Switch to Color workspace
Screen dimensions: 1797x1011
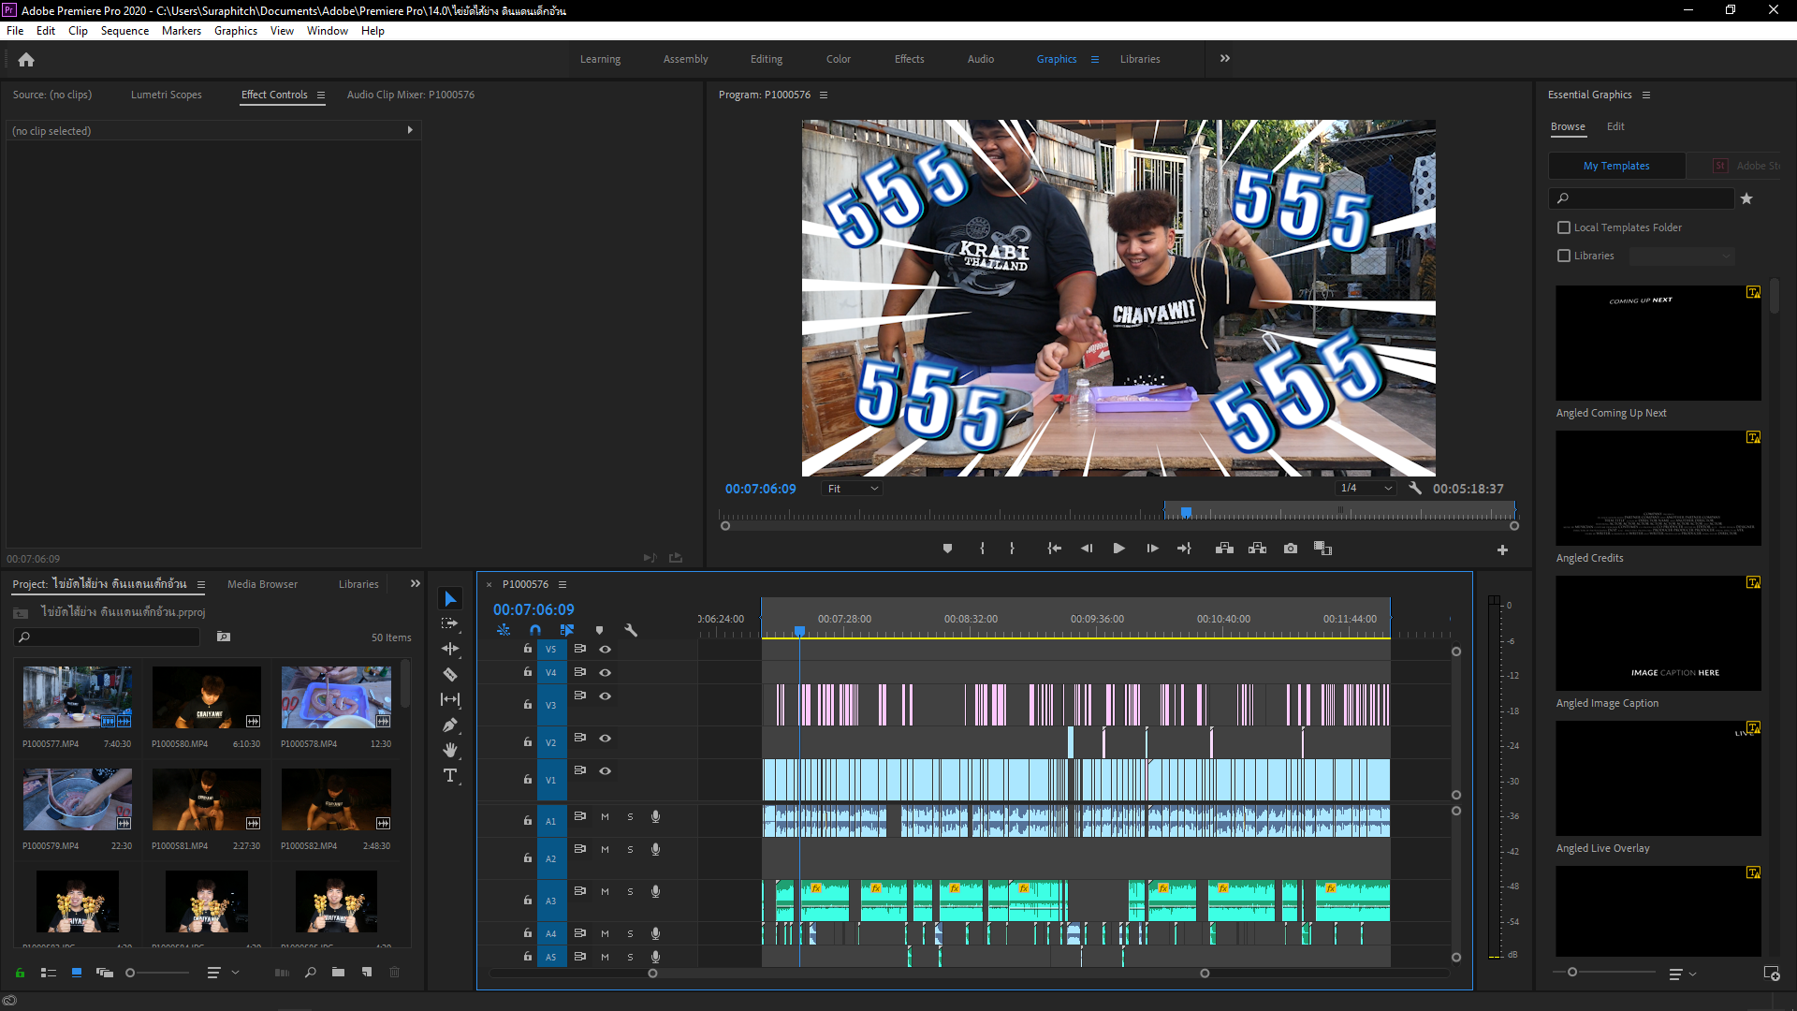pyautogui.click(x=839, y=59)
